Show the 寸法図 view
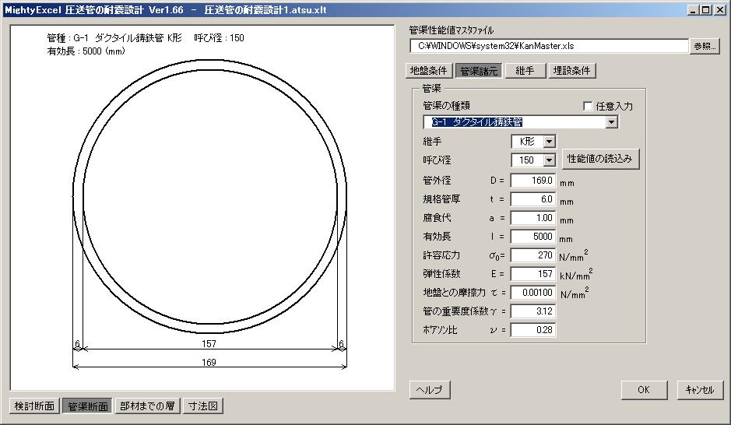This screenshot has width=731, height=425. pyautogui.click(x=203, y=406)
